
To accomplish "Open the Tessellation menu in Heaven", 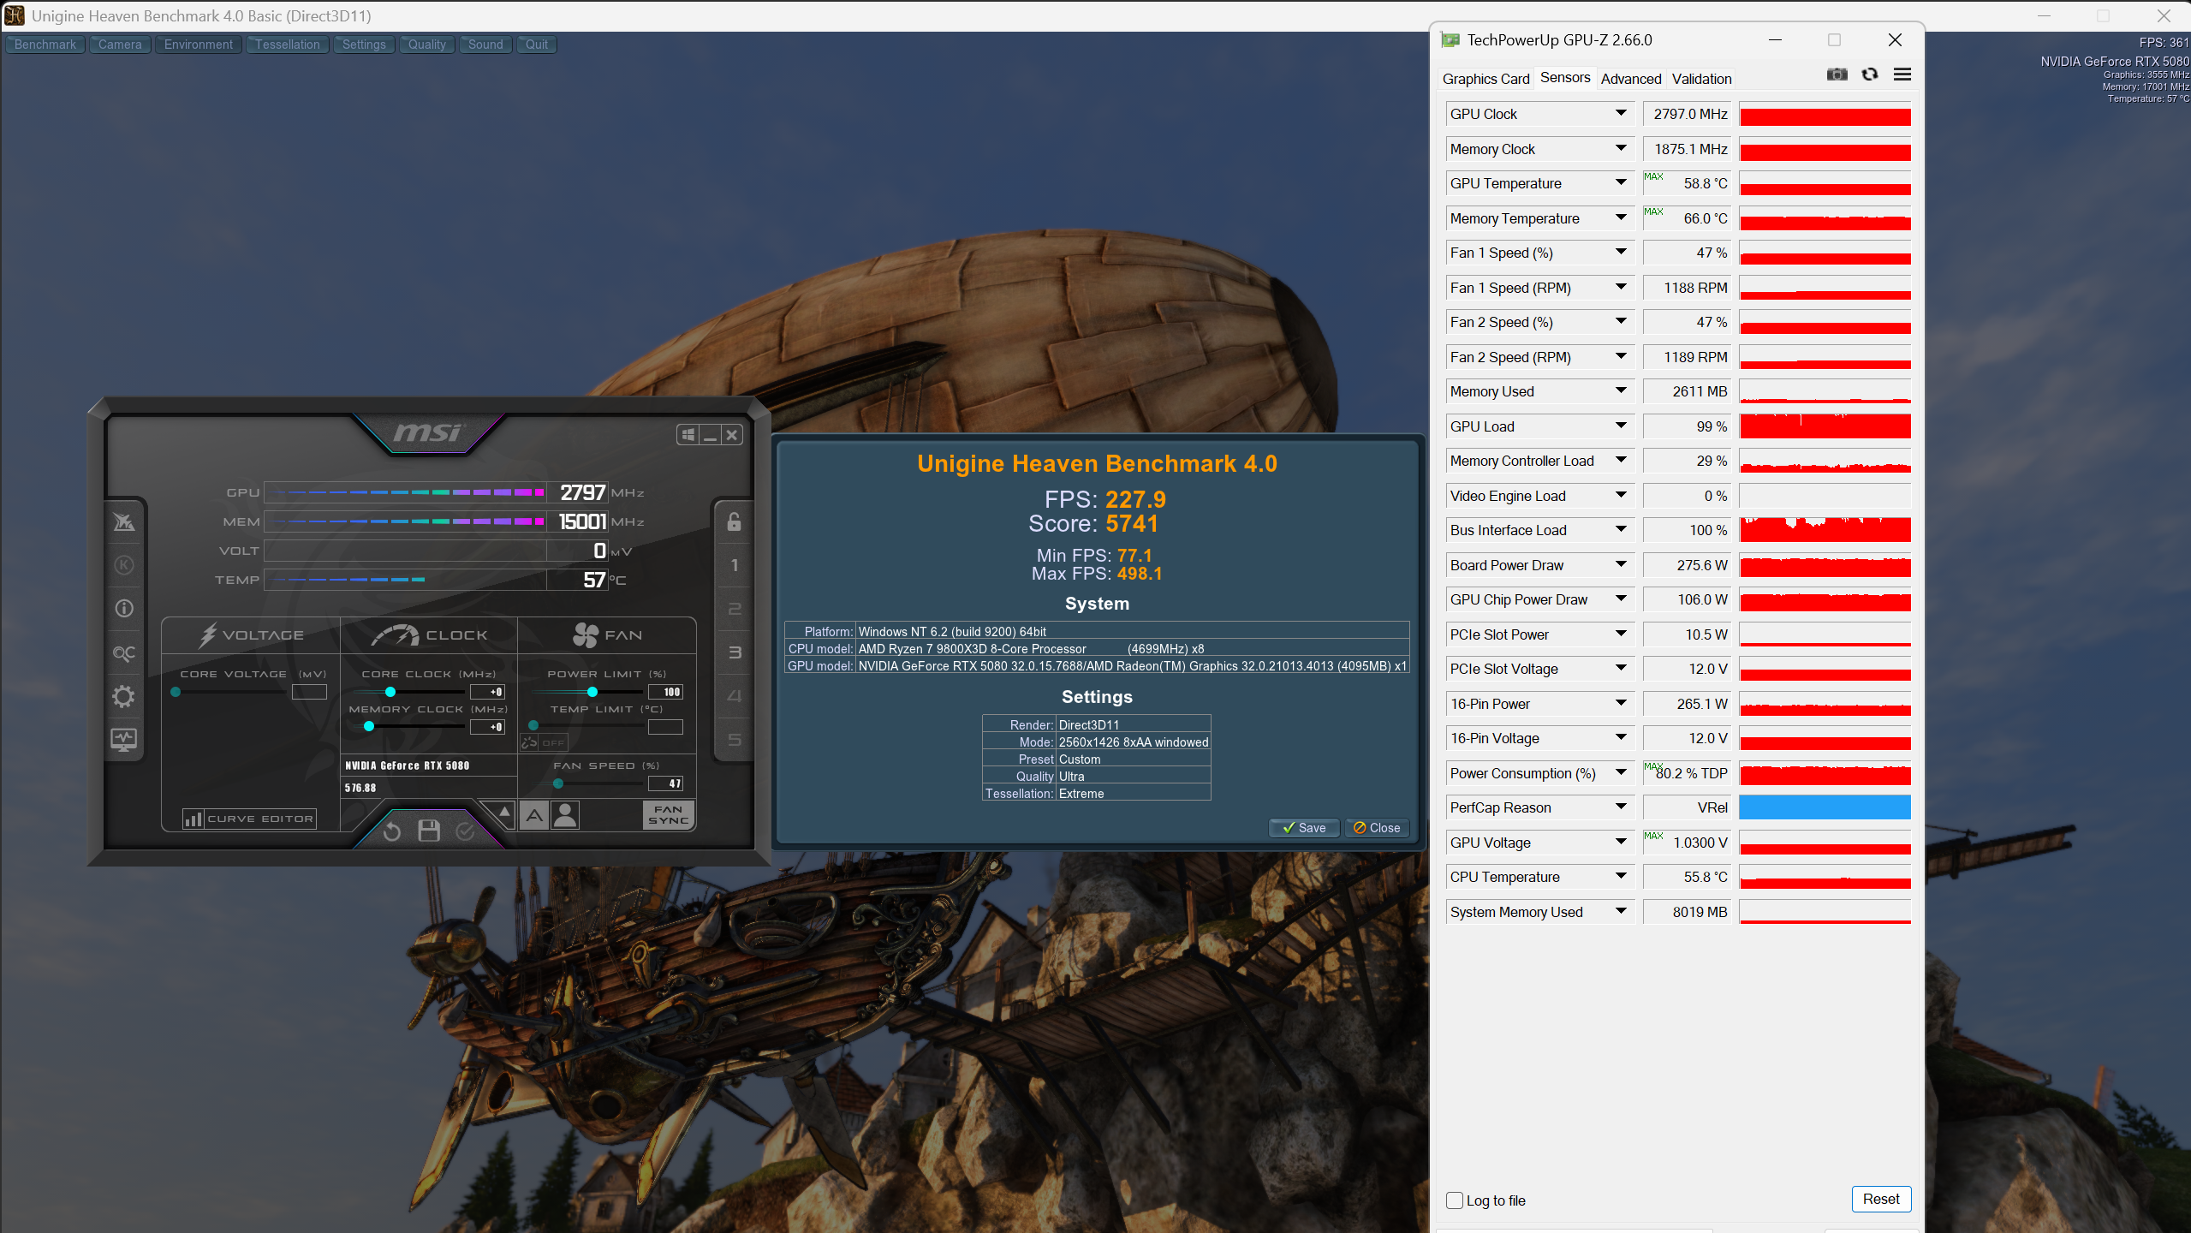I will pyautogui.click(x=288, y=45).
